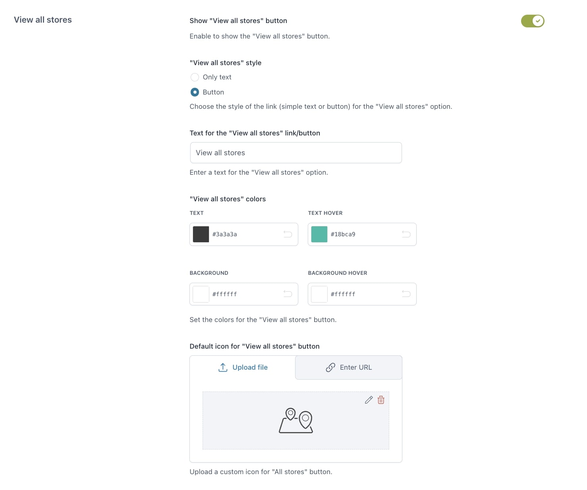This screenshot has width=587, height=490.
Task: Click the "View all stores" style label
Action: (226, 63)
